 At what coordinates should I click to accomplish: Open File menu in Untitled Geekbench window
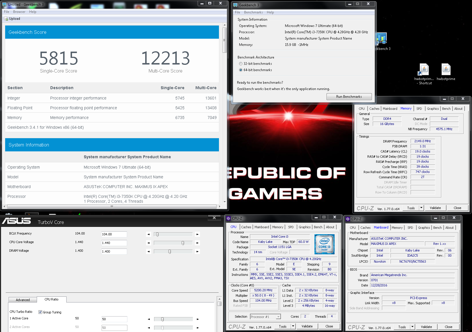[7, 12]
